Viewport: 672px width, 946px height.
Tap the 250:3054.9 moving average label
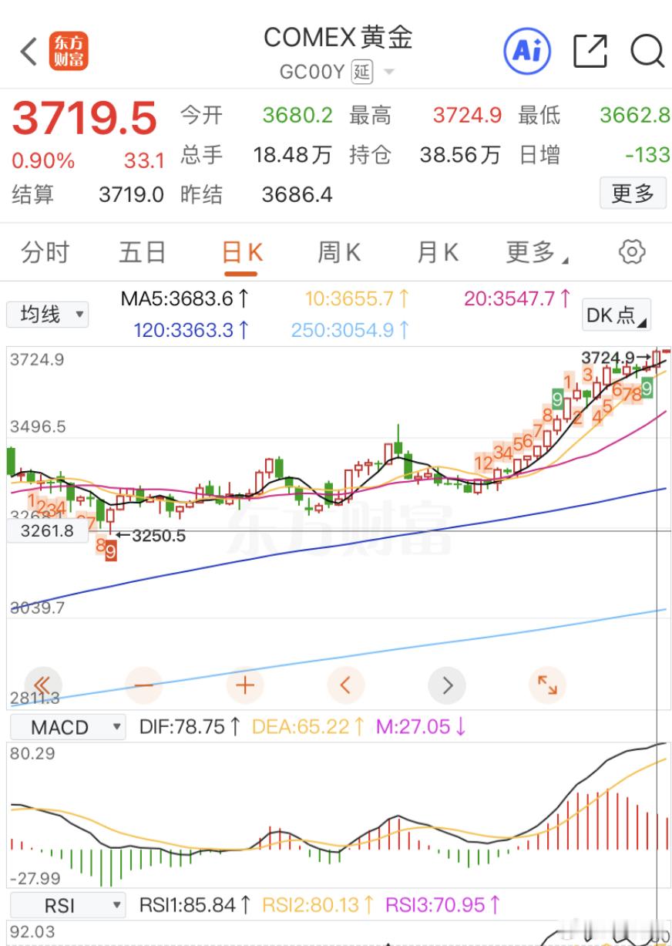(351, 330)
